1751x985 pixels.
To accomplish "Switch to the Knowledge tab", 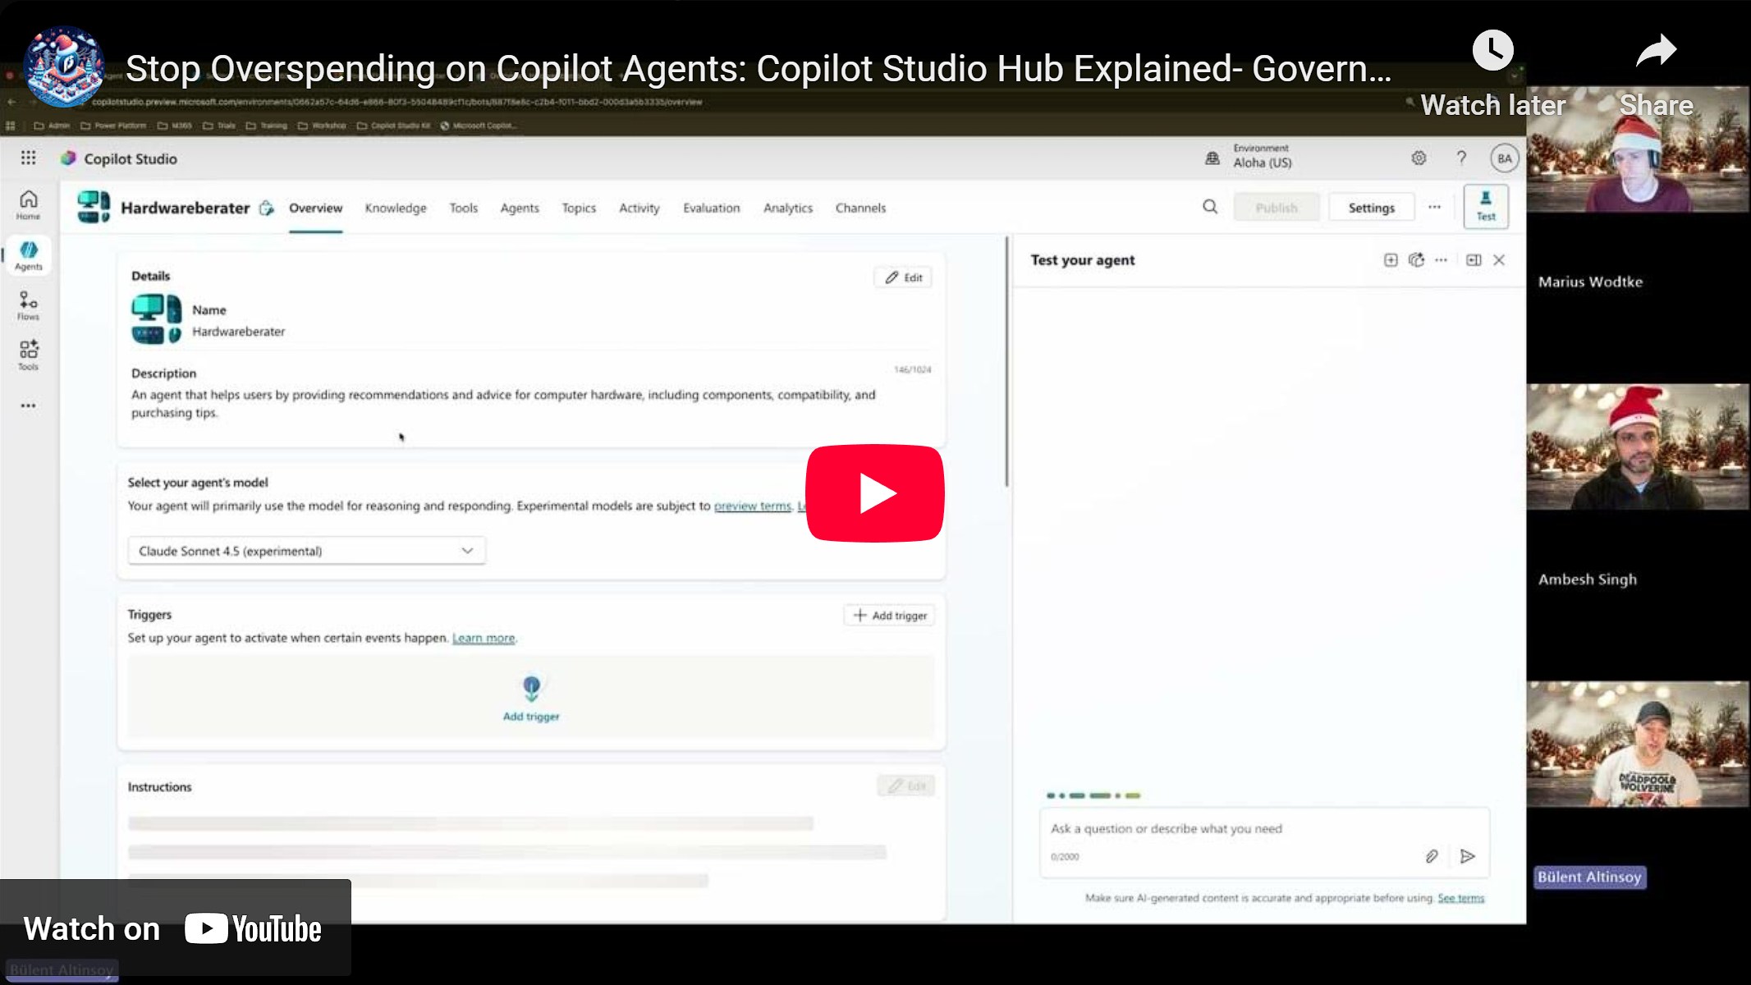I will 396,208.
